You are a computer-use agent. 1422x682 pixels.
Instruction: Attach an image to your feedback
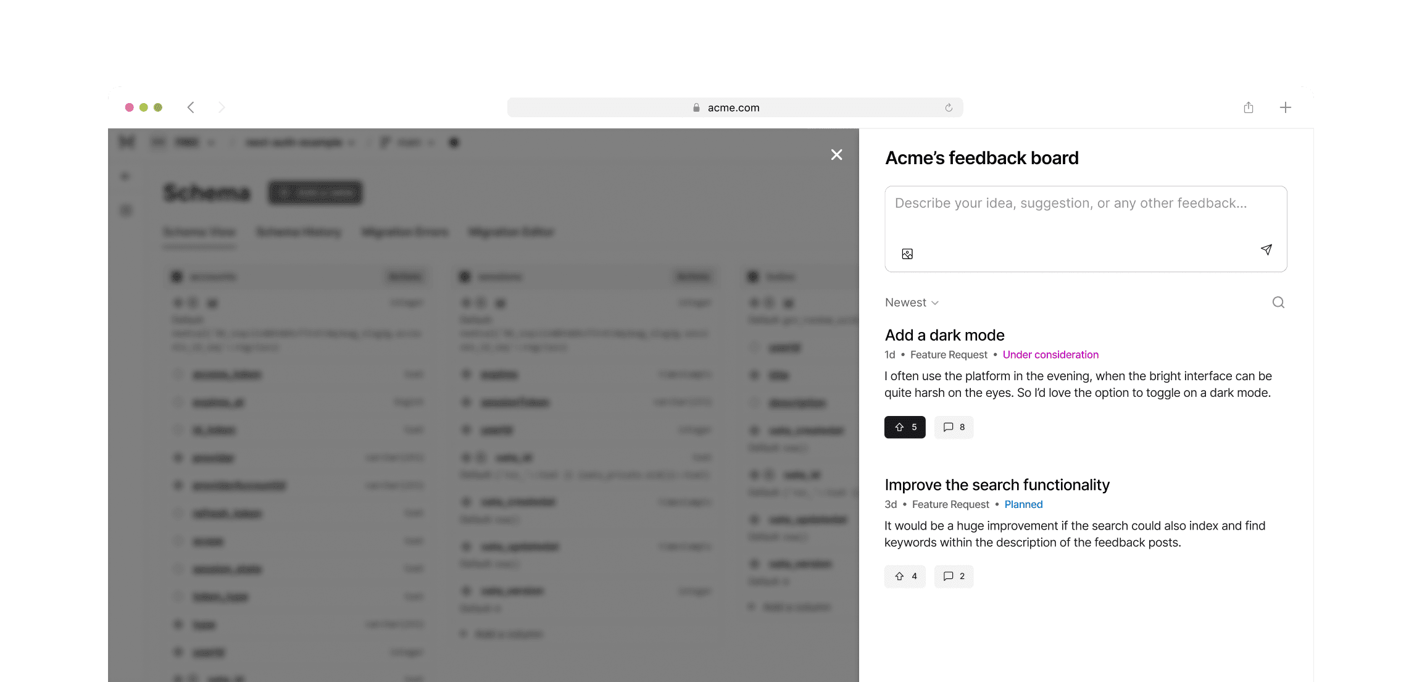tap(907, 253)
